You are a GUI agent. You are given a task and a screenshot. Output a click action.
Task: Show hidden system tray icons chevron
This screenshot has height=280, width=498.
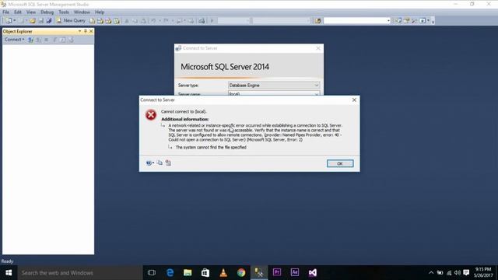point(431,273)
